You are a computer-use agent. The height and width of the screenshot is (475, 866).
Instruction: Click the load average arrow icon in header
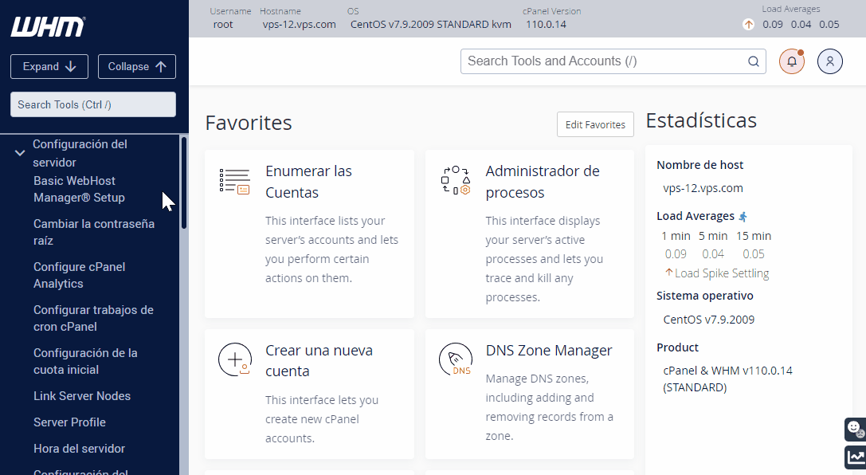[748, 24]
